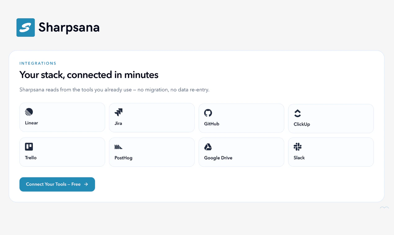
Task: Open the Linear integration card
Action: [x=62, y=117]
